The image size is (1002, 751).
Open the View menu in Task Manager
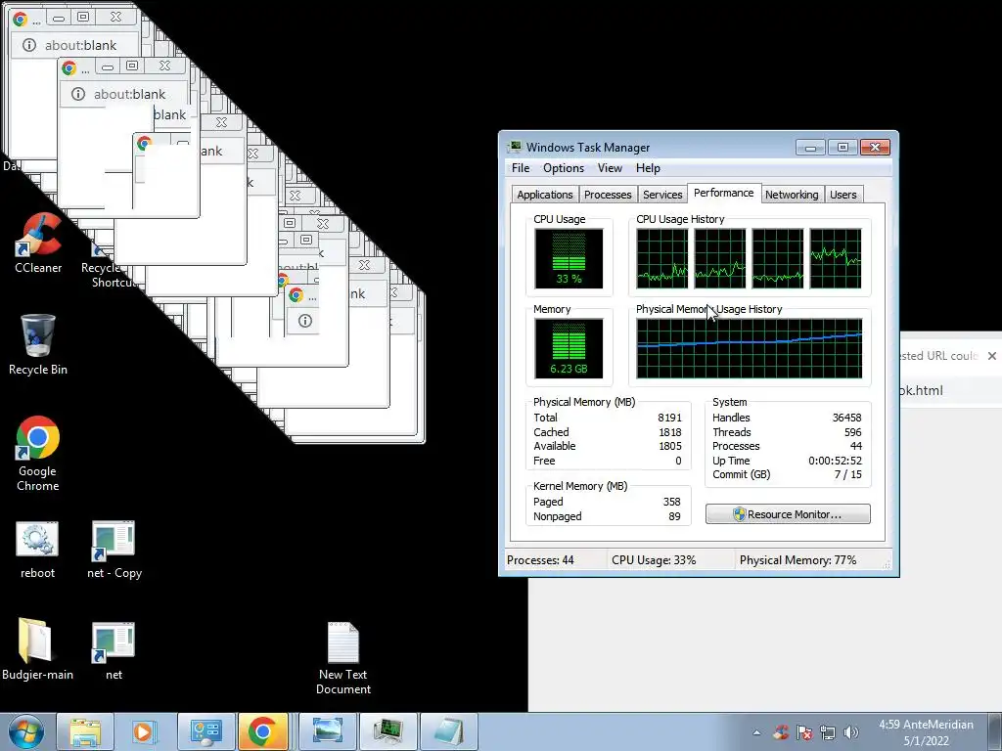pyautogui.click(x=610, y=168)
